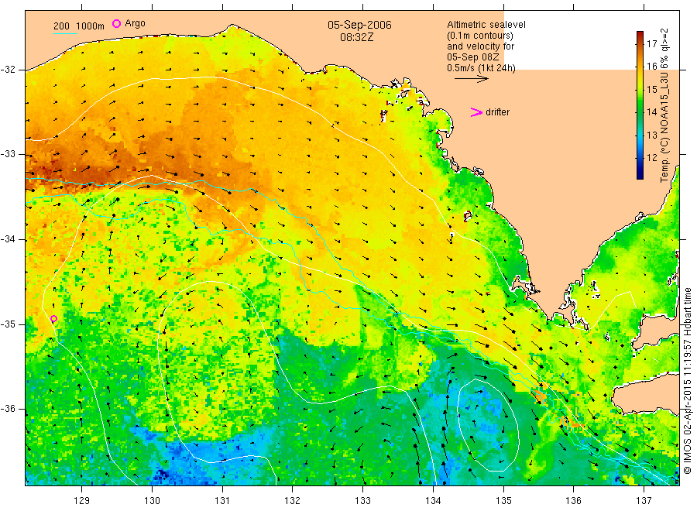Click the velocity scale reference arrow
Viewport: 697px width, 511px height.
point(471,79)
